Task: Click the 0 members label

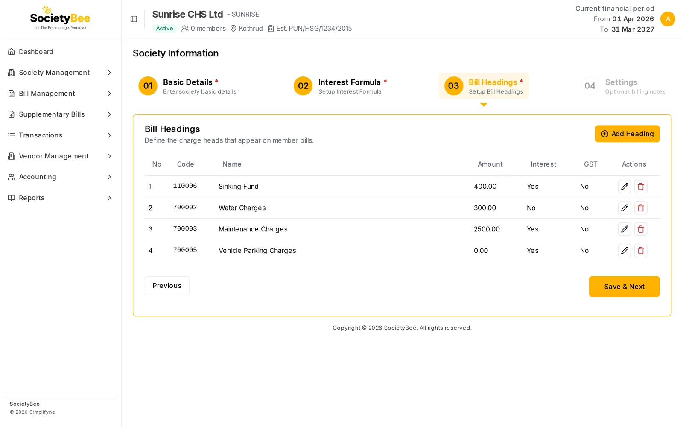Action: click(x=204, y=29)
